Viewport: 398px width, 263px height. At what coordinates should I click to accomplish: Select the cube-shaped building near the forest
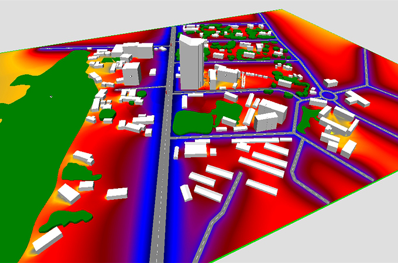(132, 74)
